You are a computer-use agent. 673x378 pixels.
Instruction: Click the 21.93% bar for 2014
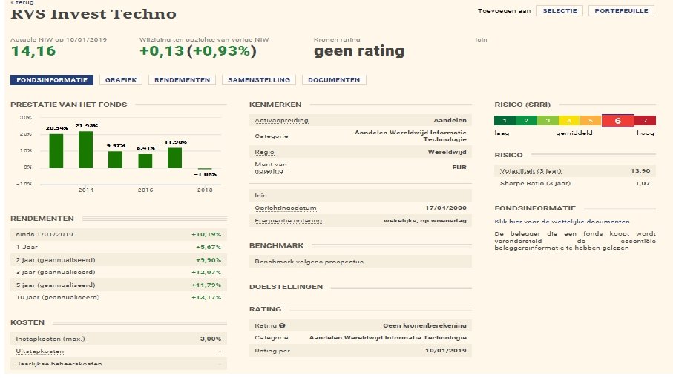click(86, 150)
